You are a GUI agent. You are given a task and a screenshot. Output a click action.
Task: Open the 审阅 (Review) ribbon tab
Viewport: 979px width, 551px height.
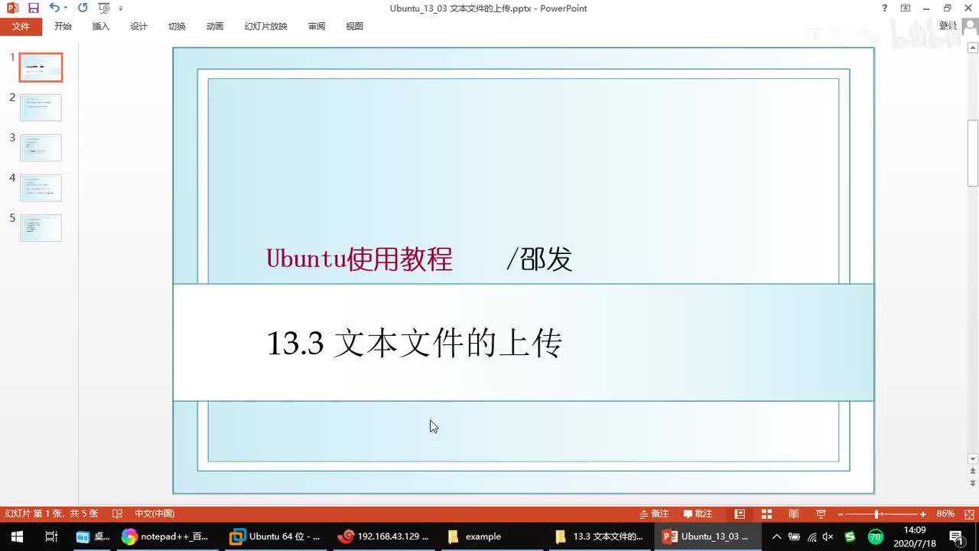click(317, 26)
